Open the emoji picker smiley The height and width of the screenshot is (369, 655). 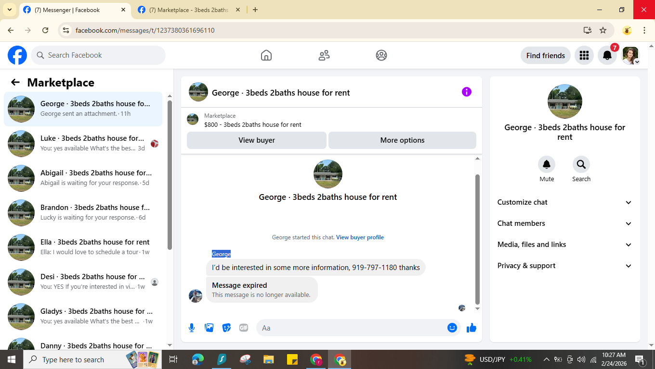coord(452,328)
